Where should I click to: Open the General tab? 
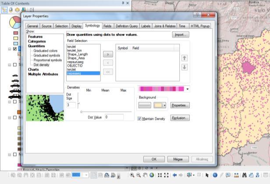[x=32, y=26]
